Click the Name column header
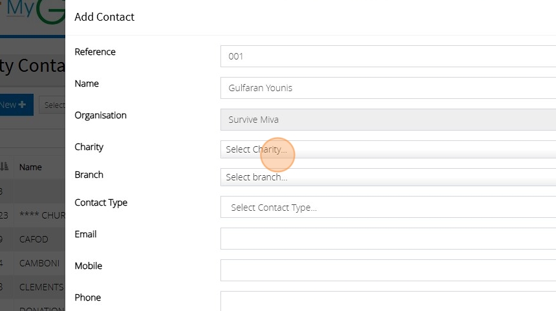 tap(30, 167)
